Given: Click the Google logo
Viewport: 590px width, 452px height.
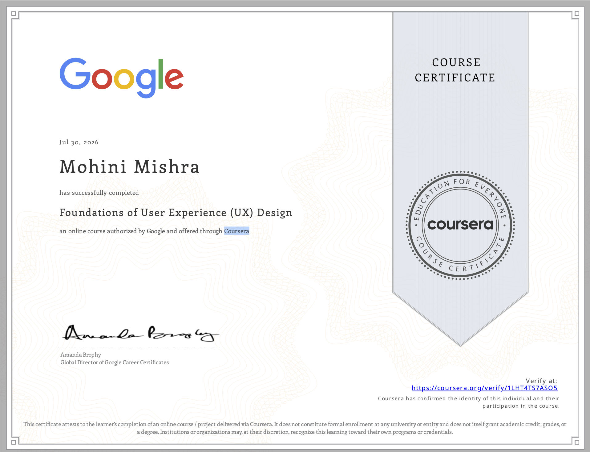Looking at the screenshot, I should (122, 78).
